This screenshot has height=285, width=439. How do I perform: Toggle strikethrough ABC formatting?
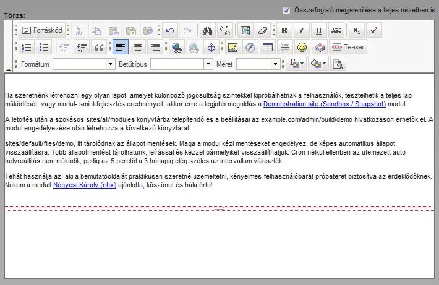pos(336,30)
